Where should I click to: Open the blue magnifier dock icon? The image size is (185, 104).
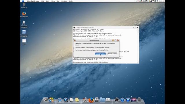(66, 100)
